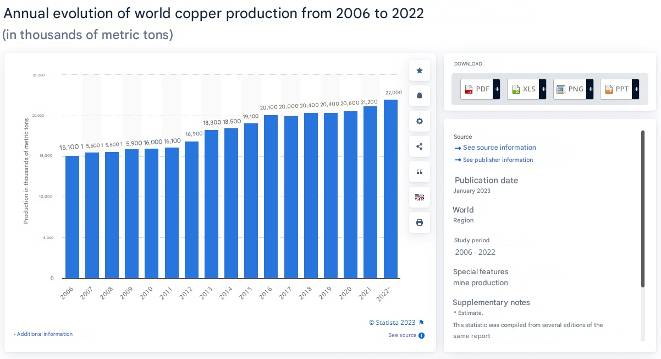Image resolution: width=661 pixels, height=359 pixels.
Task: Click the share statistic icon
Action: click(420, 146)
